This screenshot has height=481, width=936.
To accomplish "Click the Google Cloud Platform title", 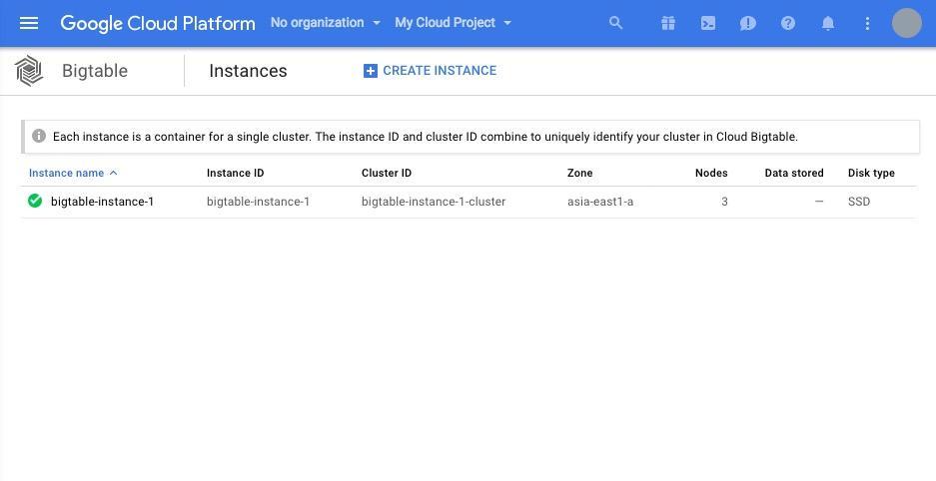I will click(x=158, y=23).
